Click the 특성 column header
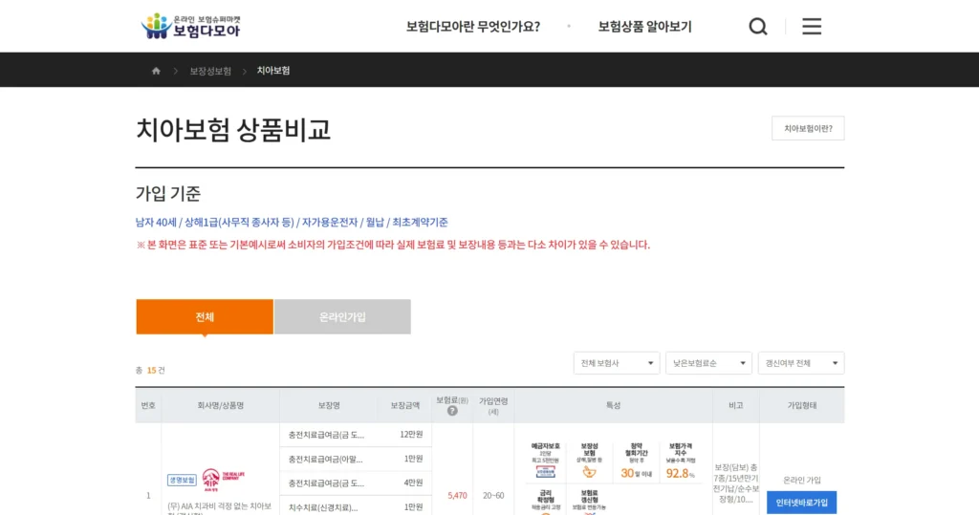 (613, 406)
